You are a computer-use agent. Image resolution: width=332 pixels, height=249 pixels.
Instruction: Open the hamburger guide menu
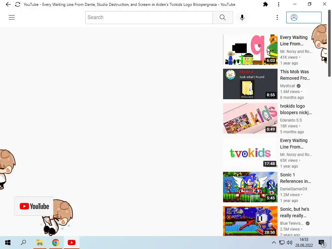12,18
